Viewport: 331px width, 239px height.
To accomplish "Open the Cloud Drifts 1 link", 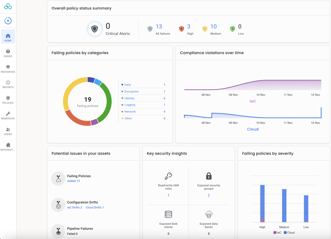I will tap(95, 208).
